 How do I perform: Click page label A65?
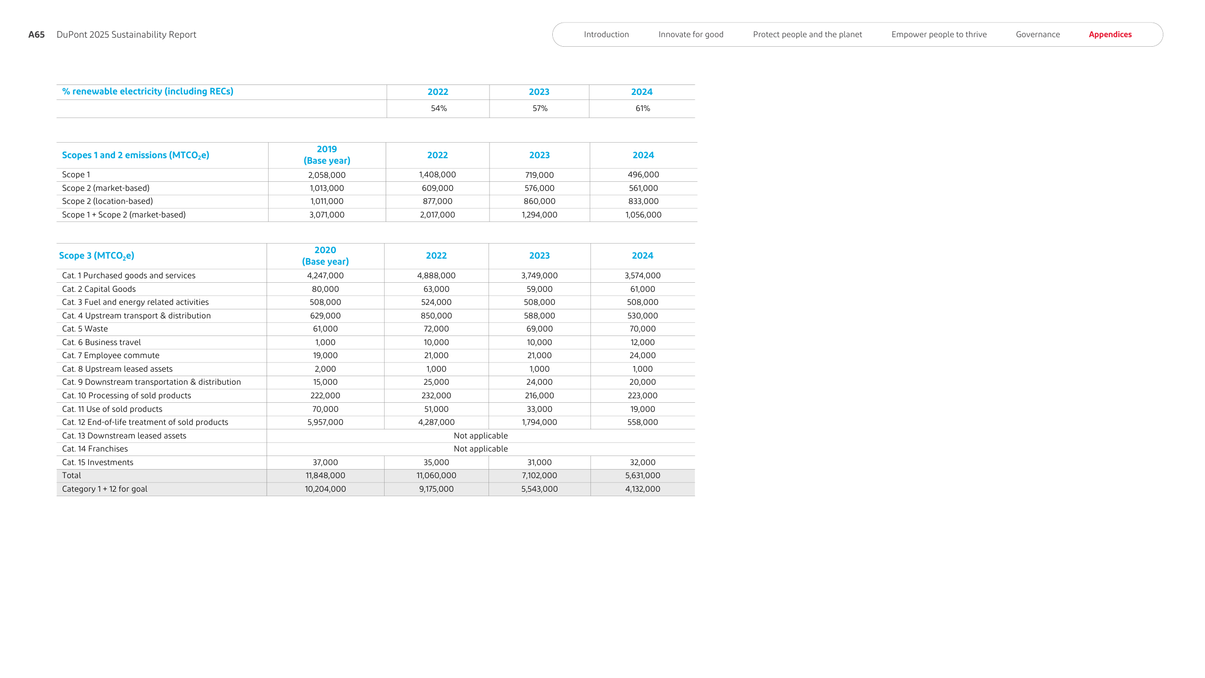click(x=36, y=35)
